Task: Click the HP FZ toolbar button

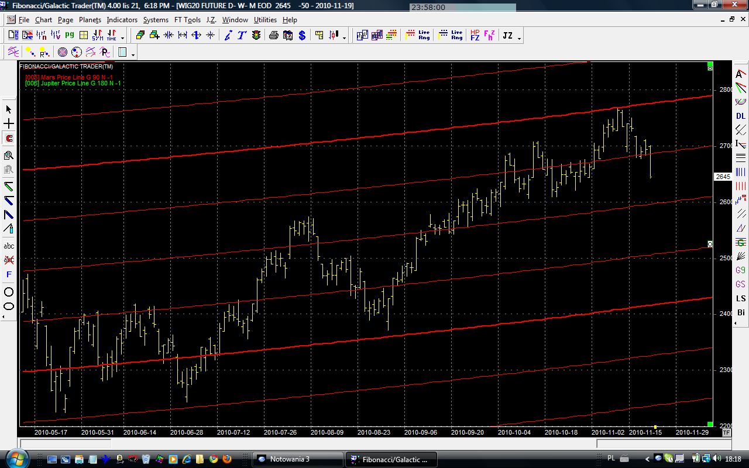Action: [475, 36]
